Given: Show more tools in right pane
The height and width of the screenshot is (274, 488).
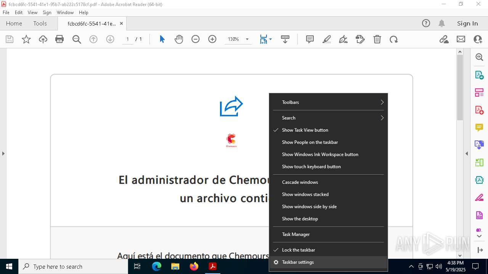Looking at the screenshot, I should pyautogui.click(x=479, y=236).
